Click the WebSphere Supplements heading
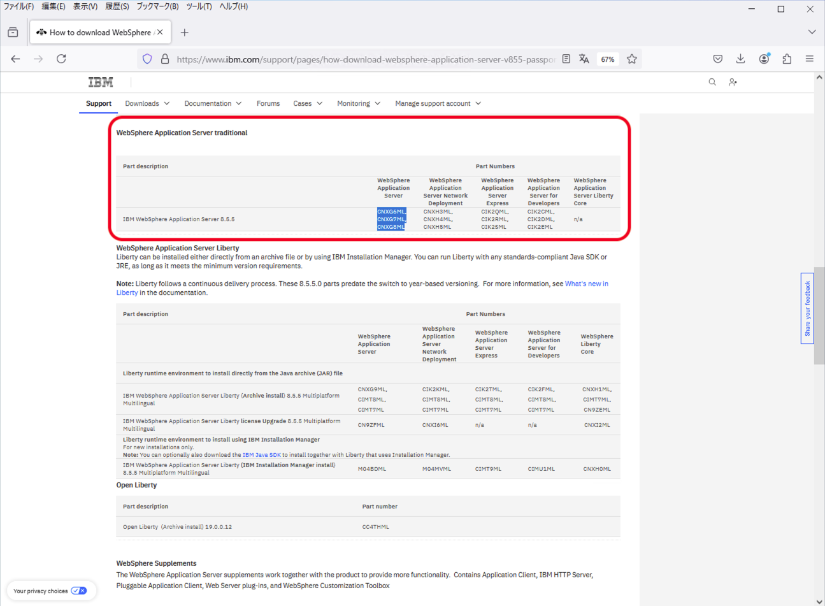Image resolution: width=825 pixels, height=606 pixels. click(x=156, y=563)
